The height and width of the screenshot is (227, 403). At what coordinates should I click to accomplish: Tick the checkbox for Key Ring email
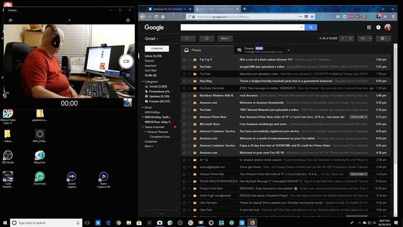184,81
